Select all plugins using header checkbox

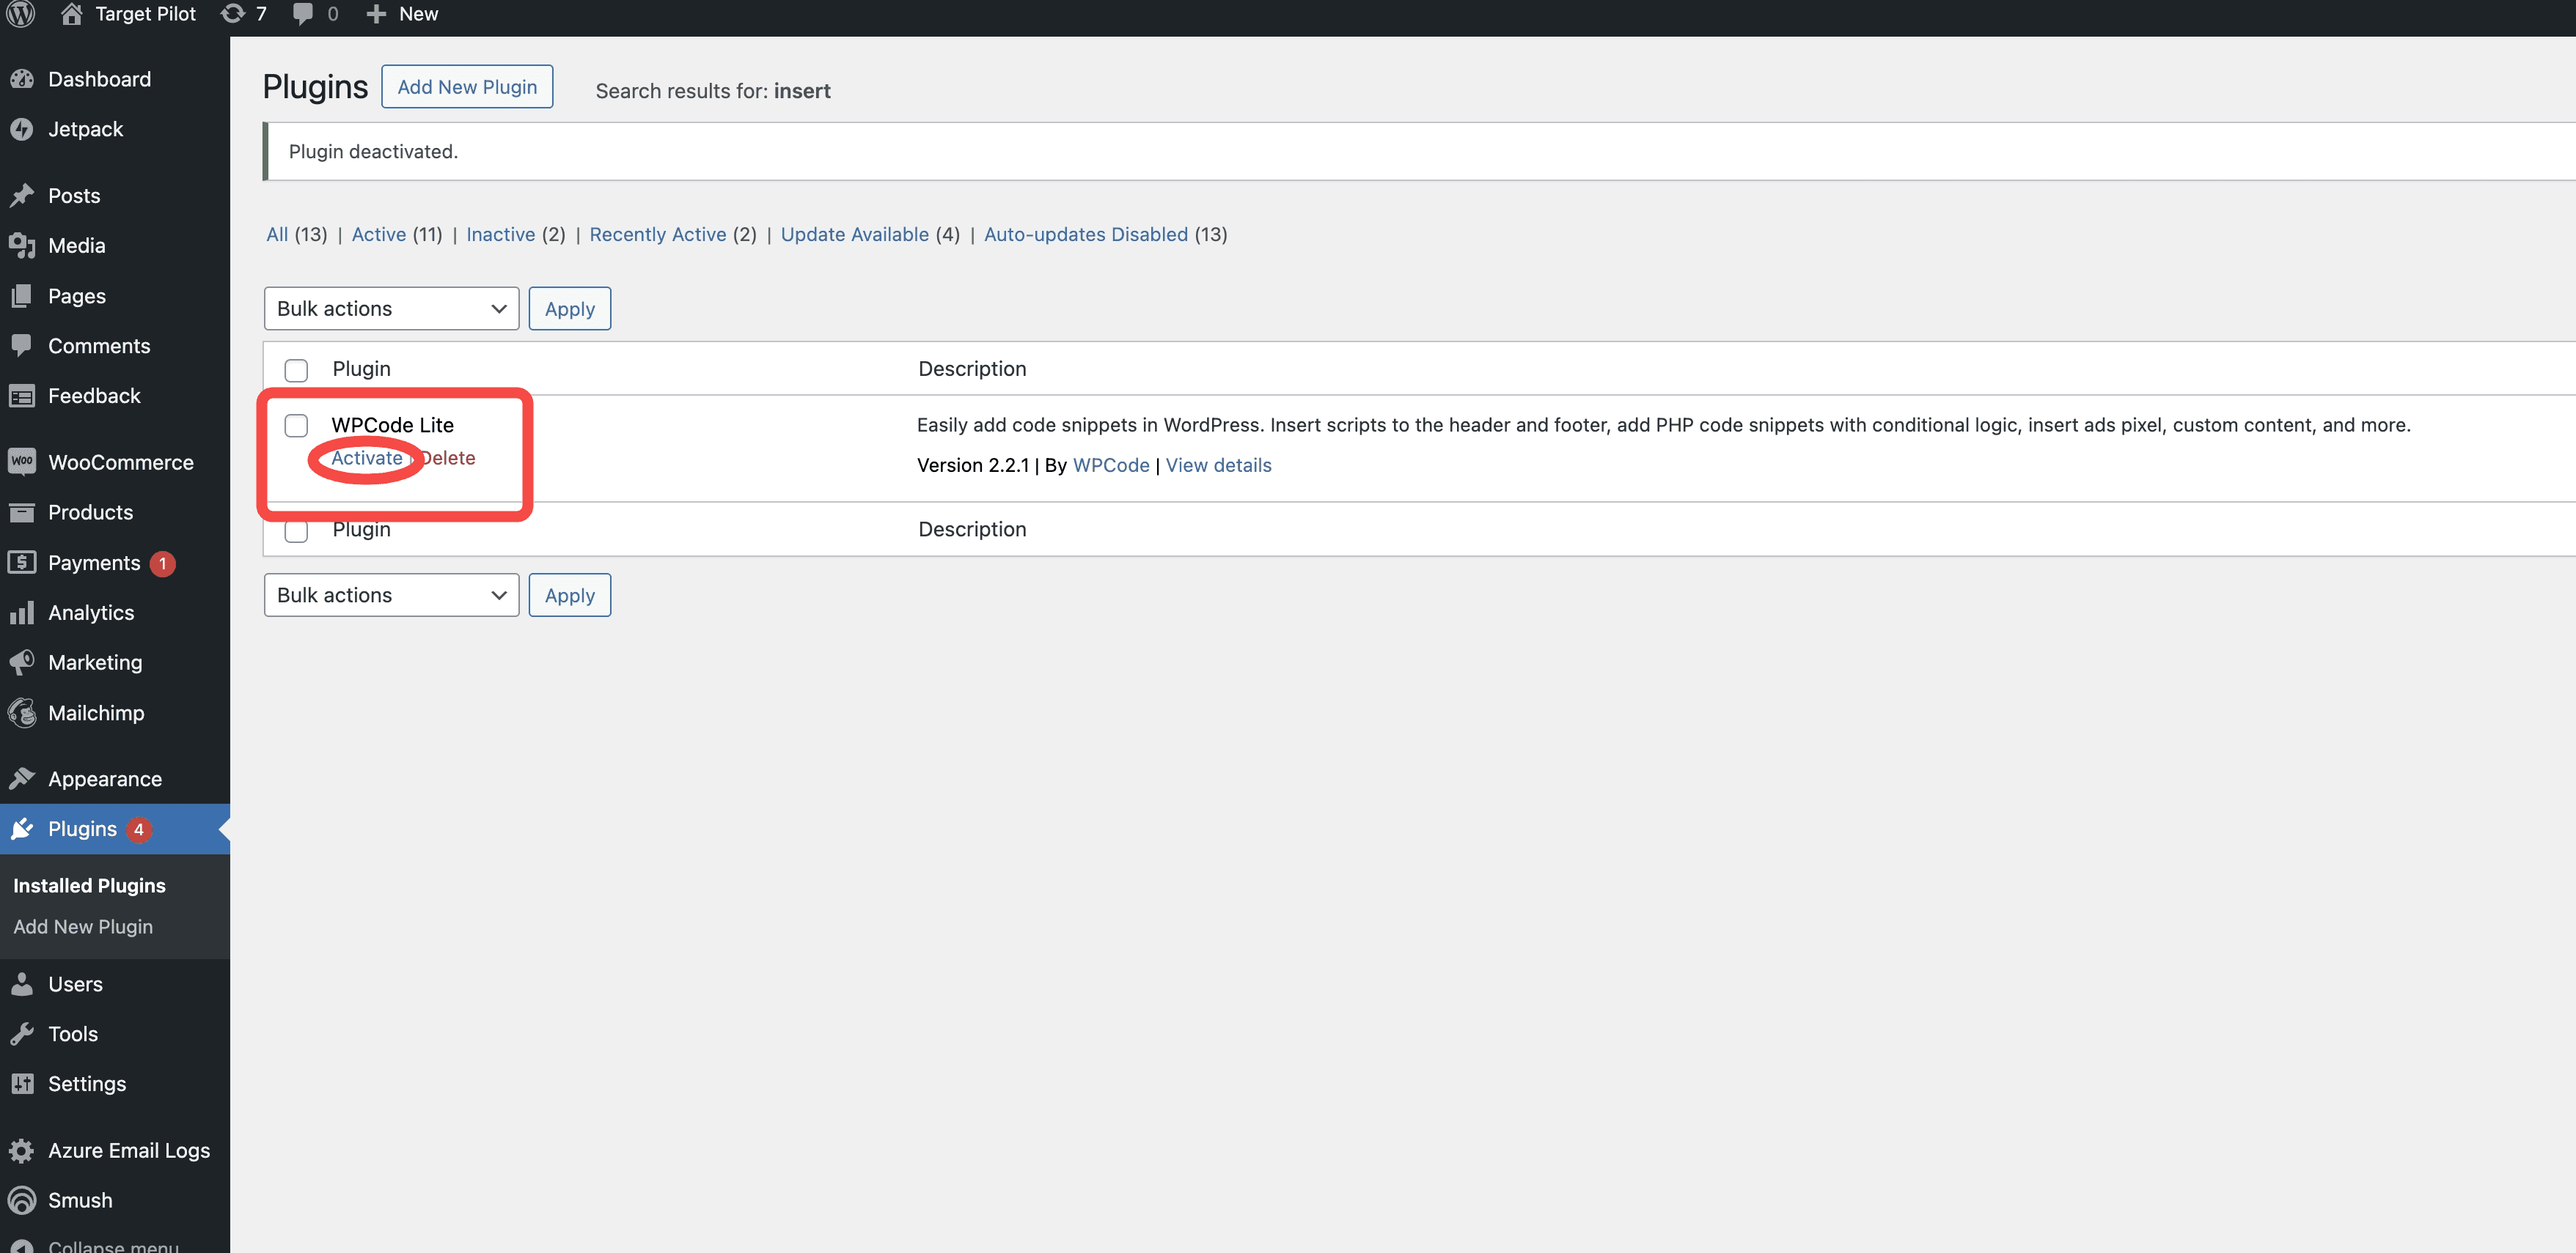(296, 370)
